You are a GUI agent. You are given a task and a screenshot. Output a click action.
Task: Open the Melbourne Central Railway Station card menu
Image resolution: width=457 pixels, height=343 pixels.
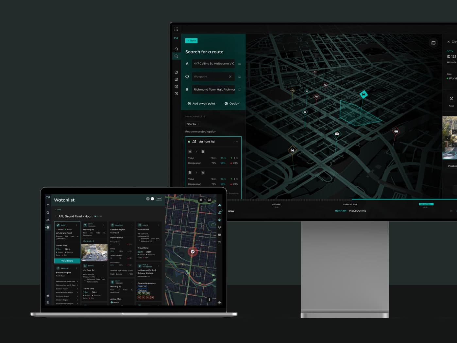158,266
